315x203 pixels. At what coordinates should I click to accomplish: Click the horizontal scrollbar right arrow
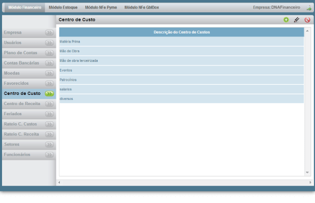coord(311,182)
